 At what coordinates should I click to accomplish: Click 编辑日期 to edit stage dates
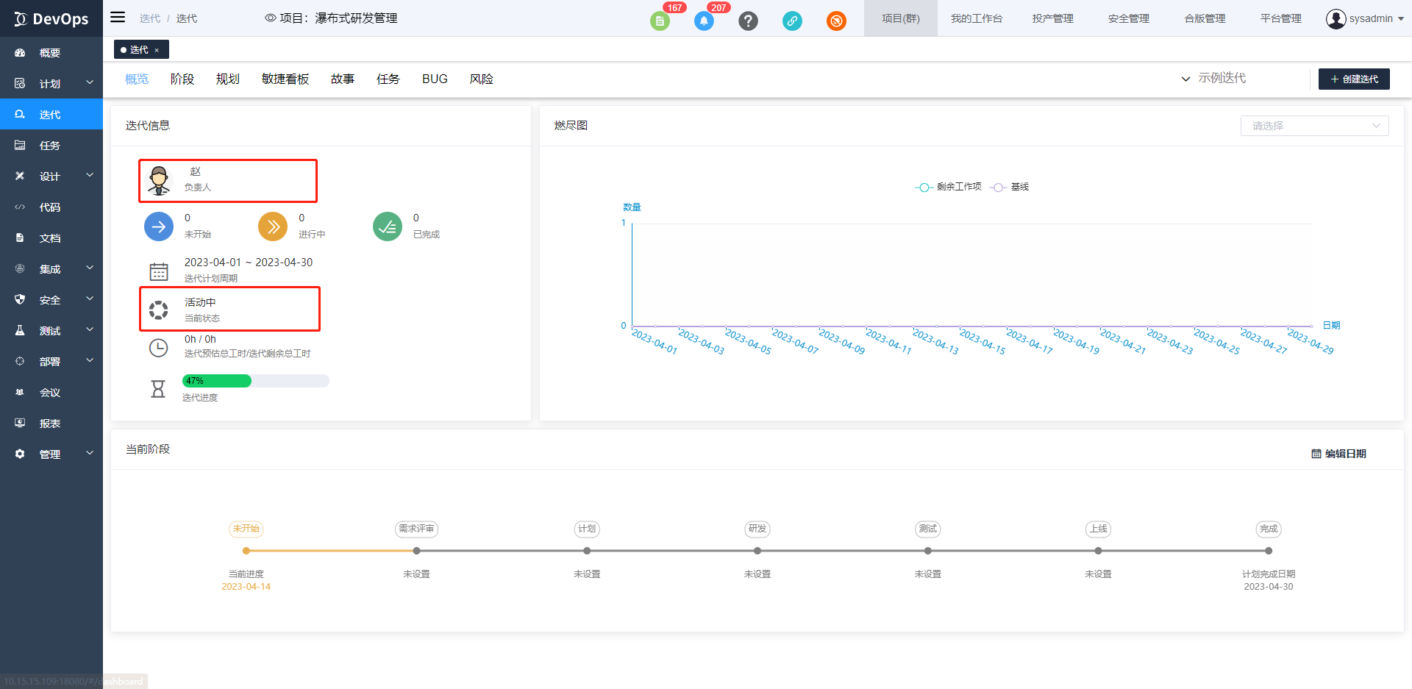(1338, 454)
